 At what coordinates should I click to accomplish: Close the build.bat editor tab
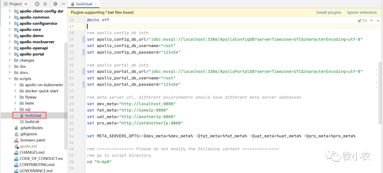point(96,4)
